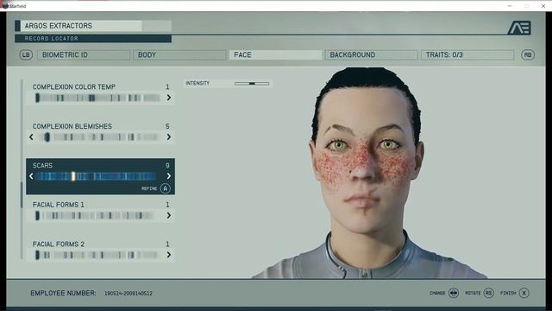This screenshot has height=311, width=552.
Task: Click the Complexion Blemishes slider bar
Action: click(x=97, y=136)
